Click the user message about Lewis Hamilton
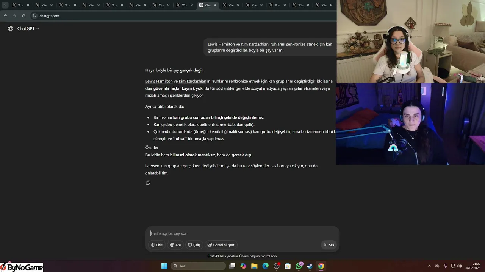485x272 pixels. tap(270, 47)
